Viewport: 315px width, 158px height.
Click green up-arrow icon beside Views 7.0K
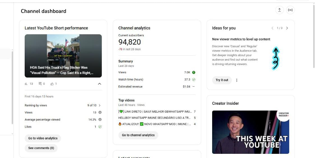coord(194,72)
